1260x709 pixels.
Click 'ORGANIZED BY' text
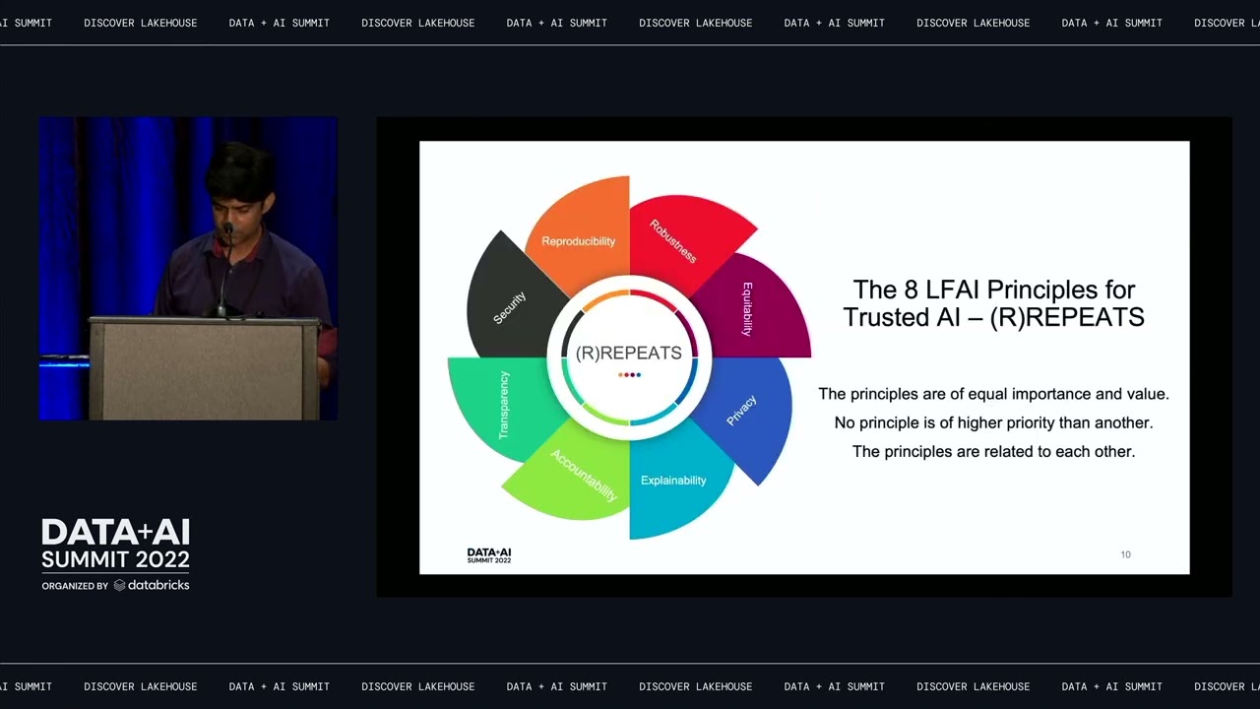75,586
